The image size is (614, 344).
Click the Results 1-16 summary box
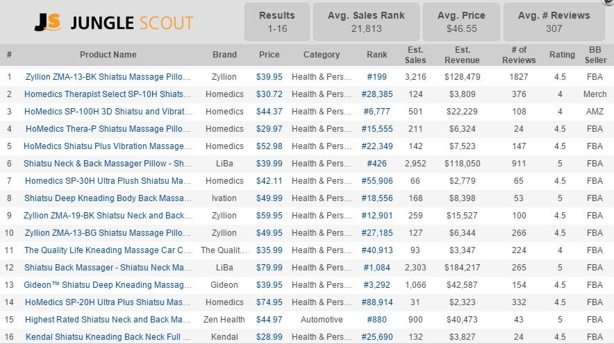pyautogui.click(x=276, y=21)
